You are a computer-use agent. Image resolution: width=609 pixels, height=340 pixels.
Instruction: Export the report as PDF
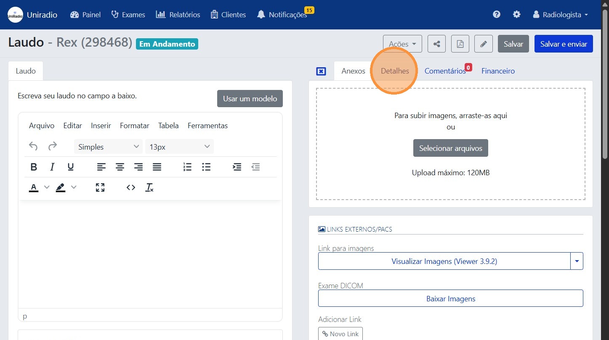coord(460,44)
